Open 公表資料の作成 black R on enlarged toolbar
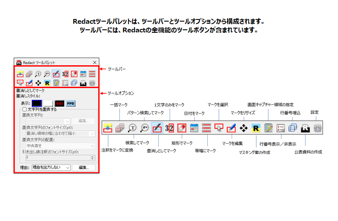This screenshot has width=338, height=221. coord(305,128)
